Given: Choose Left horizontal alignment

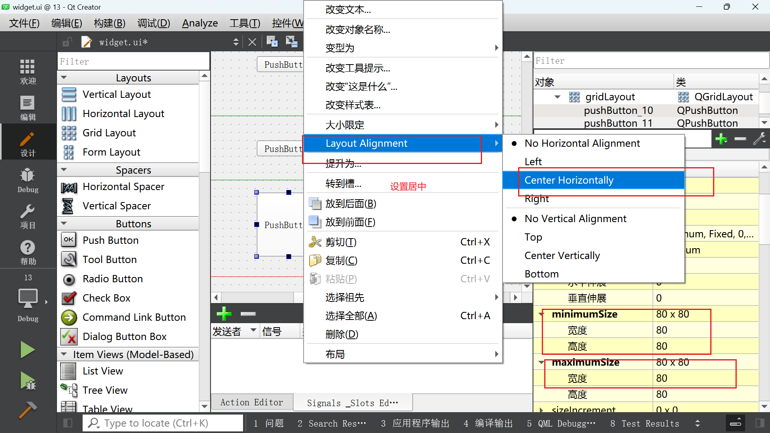Looking at the screenshot, I should pyautogui.click(x=594, y=162).
